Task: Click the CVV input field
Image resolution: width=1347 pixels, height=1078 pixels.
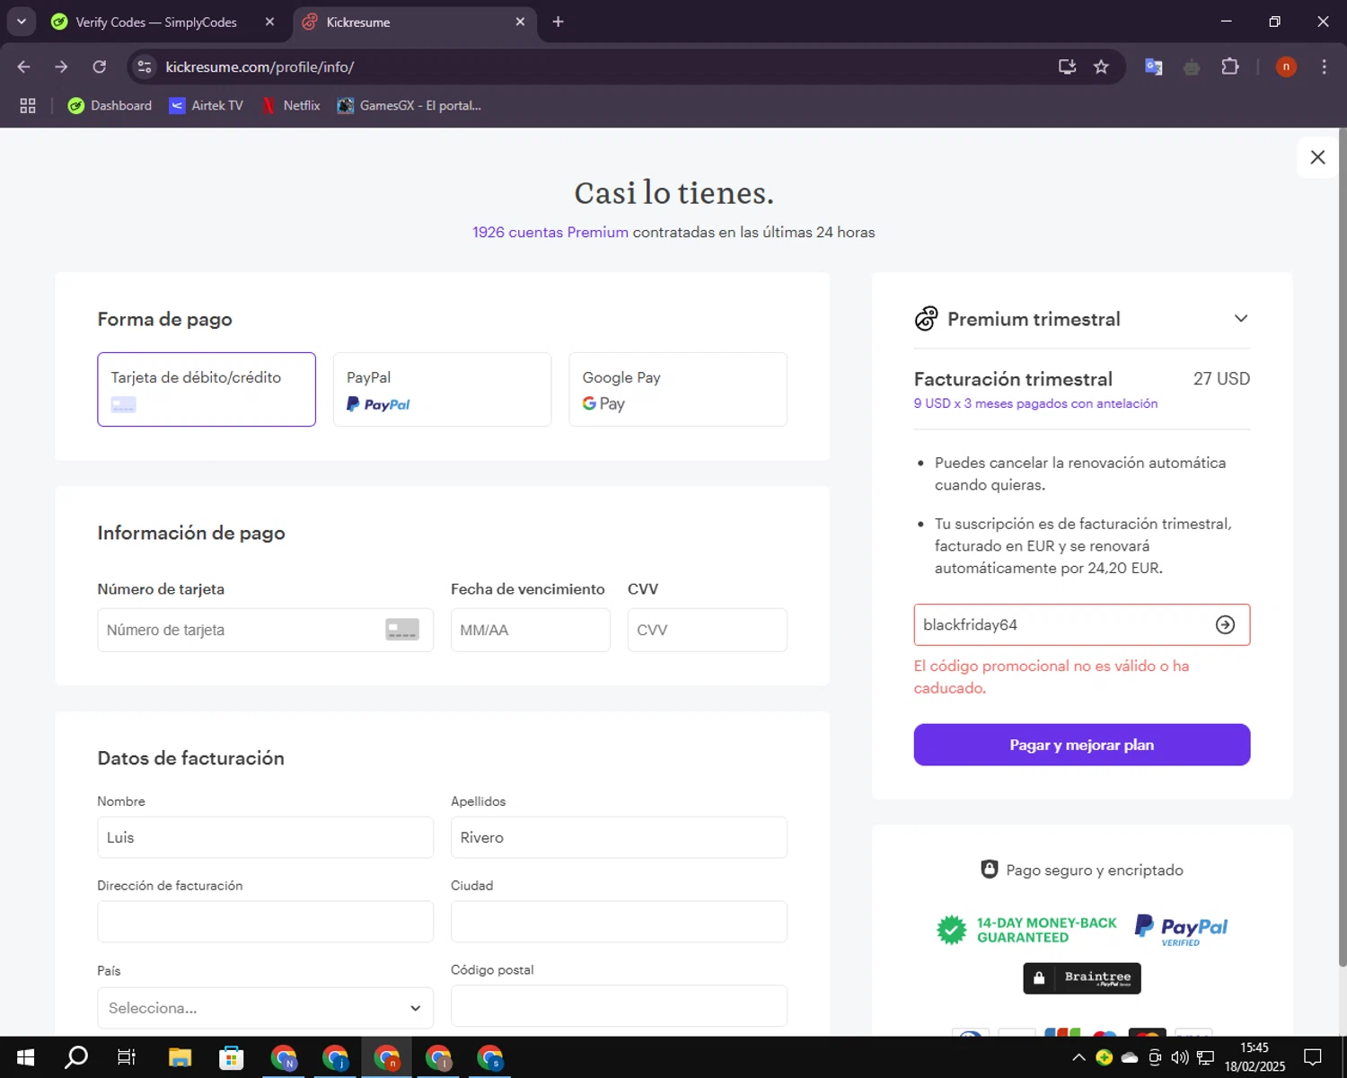Action: [x=707, y=630]
